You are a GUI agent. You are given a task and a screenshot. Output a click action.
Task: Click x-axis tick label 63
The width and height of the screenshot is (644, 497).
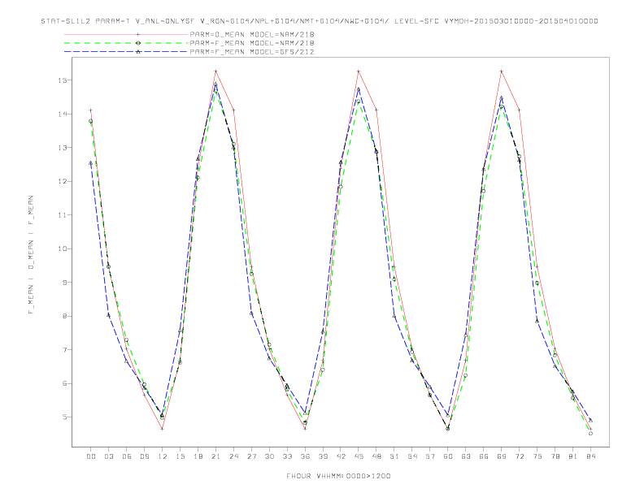pyautogui.click(x=466, y=456)
